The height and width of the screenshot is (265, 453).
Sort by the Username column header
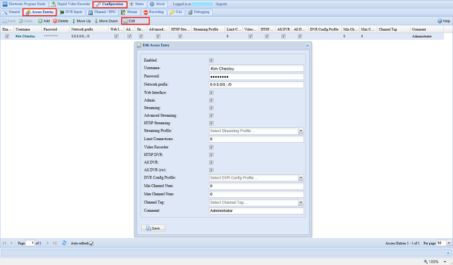(x=27, y=29)
